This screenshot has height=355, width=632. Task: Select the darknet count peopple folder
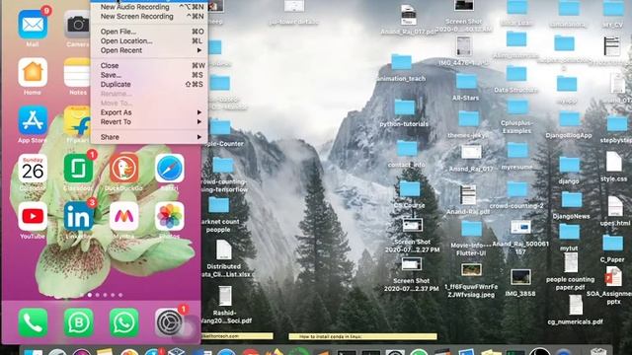[x=218, y=205]
